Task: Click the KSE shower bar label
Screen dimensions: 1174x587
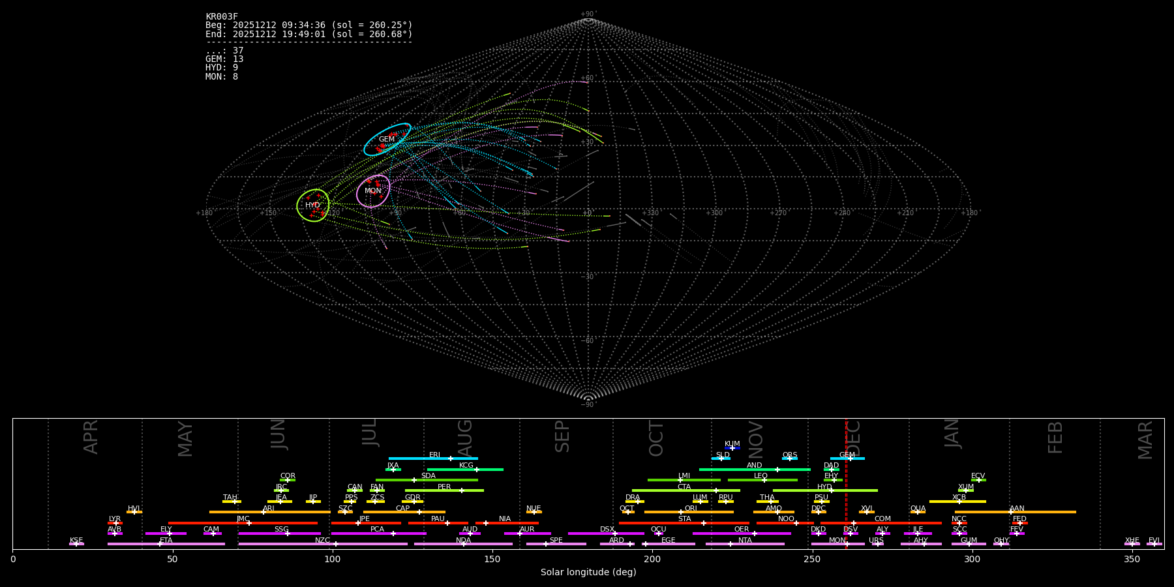Action: [x=76, y=541]
